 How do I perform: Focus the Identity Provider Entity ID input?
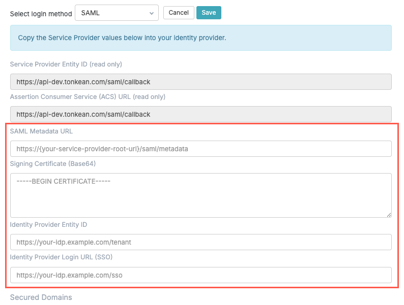tap(200, 242)
